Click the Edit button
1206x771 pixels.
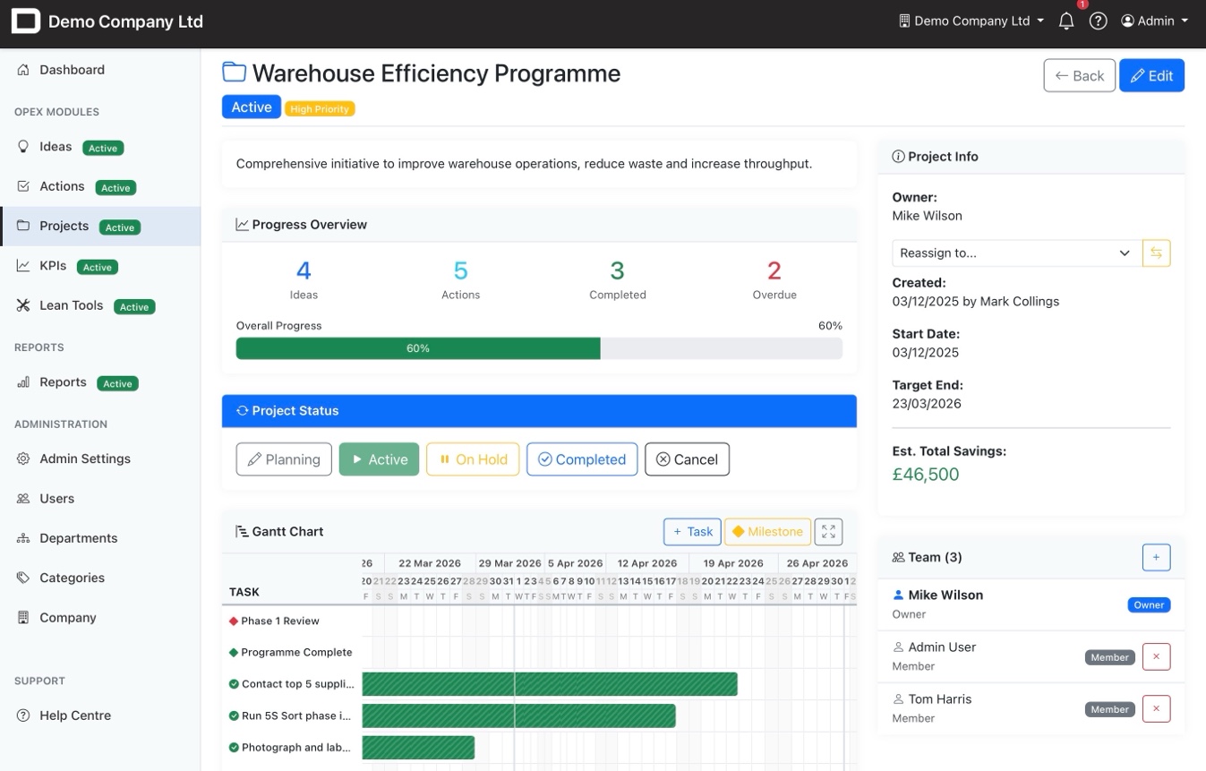coord(1151,75)
